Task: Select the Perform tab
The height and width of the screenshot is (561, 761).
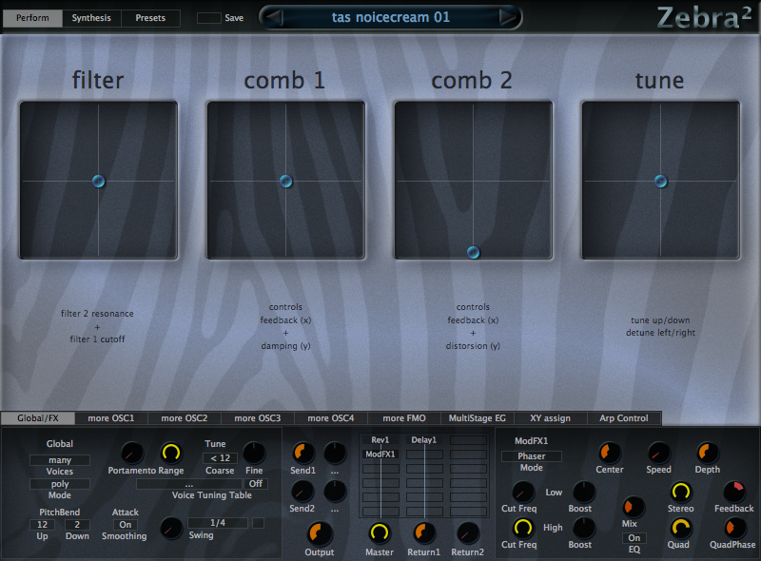Action: click(x=32, y=18)
